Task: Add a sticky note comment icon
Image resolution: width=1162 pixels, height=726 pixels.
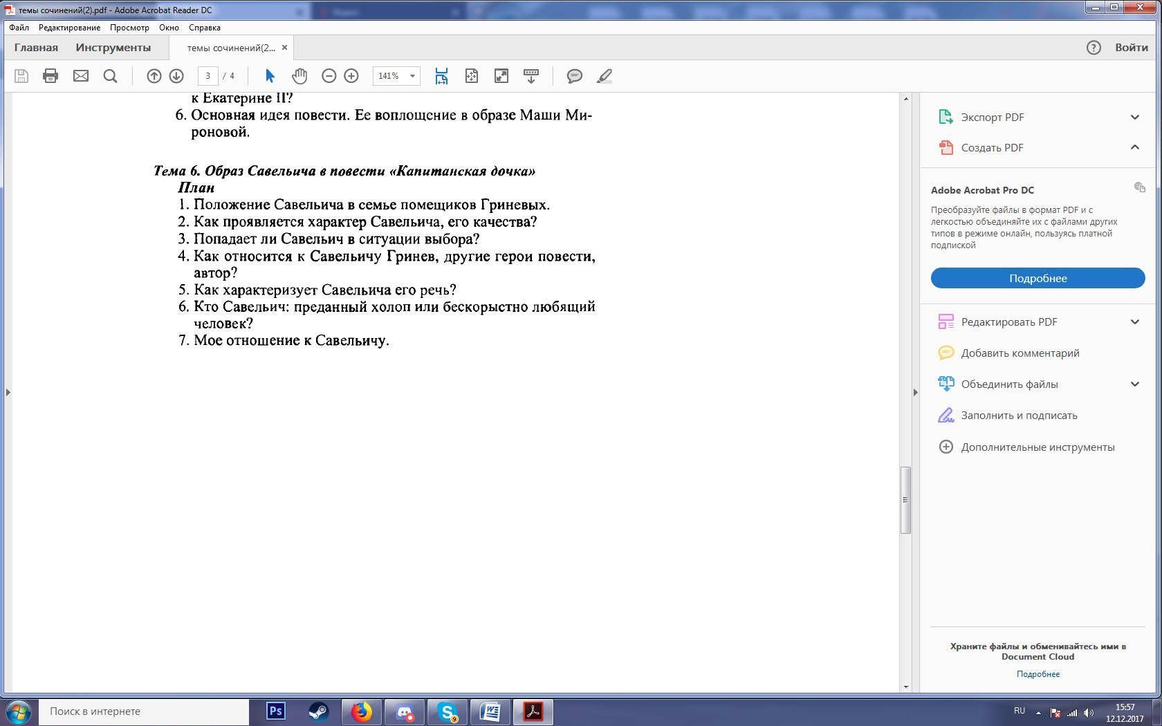Action: 575,76
